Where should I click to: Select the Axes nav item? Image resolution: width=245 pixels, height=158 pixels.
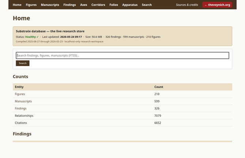(x=84, y=5)
